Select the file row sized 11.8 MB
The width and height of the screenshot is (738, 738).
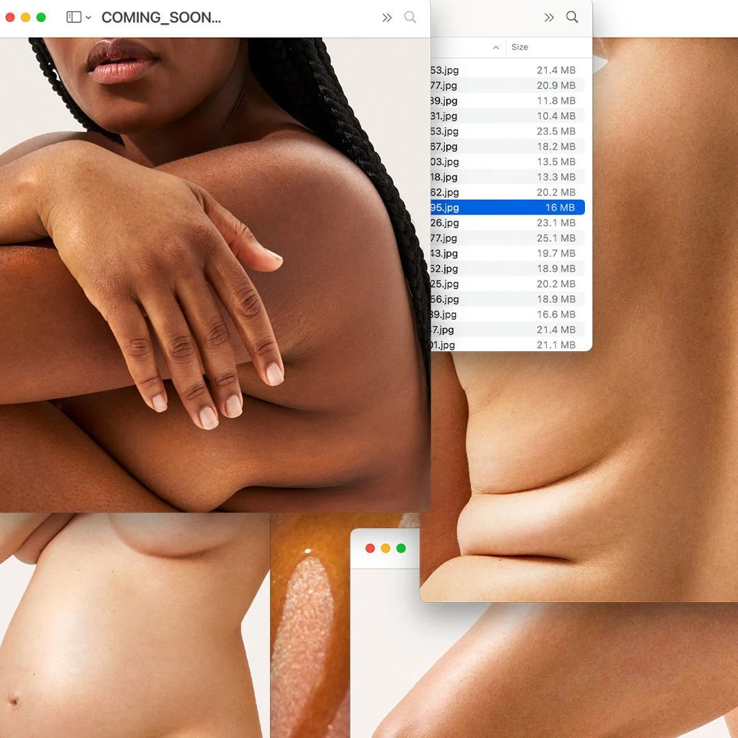pos(507,100)
